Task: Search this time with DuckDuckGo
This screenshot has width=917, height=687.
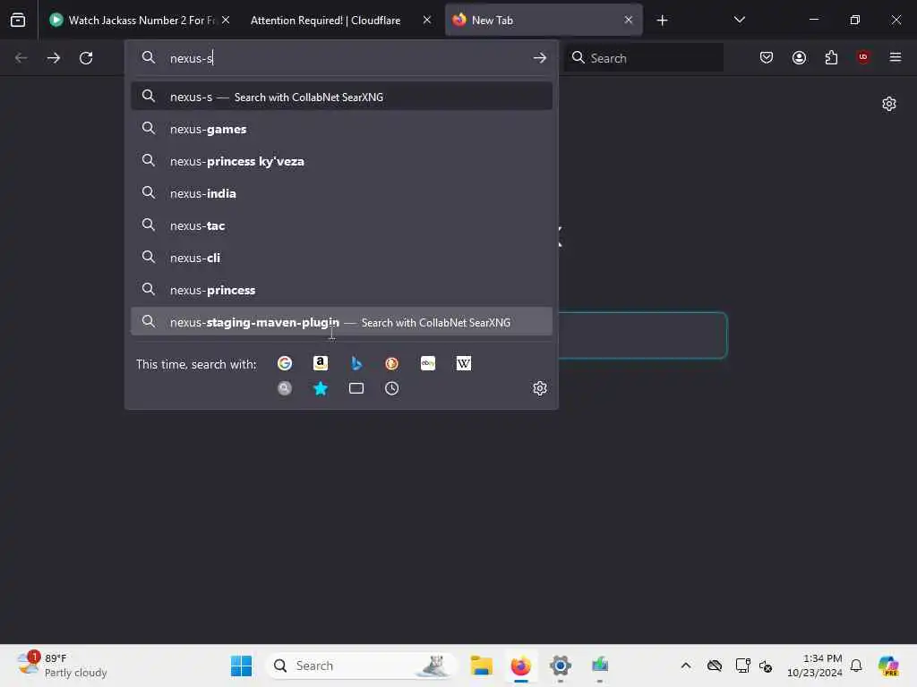Action: [392, 363]
